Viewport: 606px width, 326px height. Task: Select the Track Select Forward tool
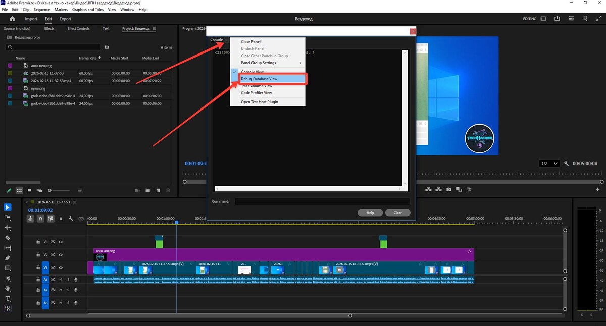[8, 218]
